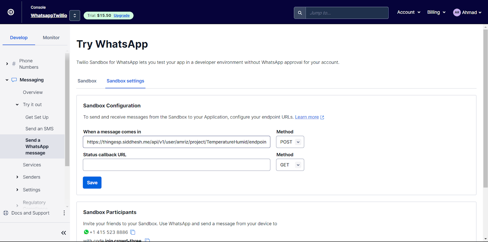Click the Docs and Support lifebuoy icon
This screenshot has width=488, height=242.
pos(6,213)
